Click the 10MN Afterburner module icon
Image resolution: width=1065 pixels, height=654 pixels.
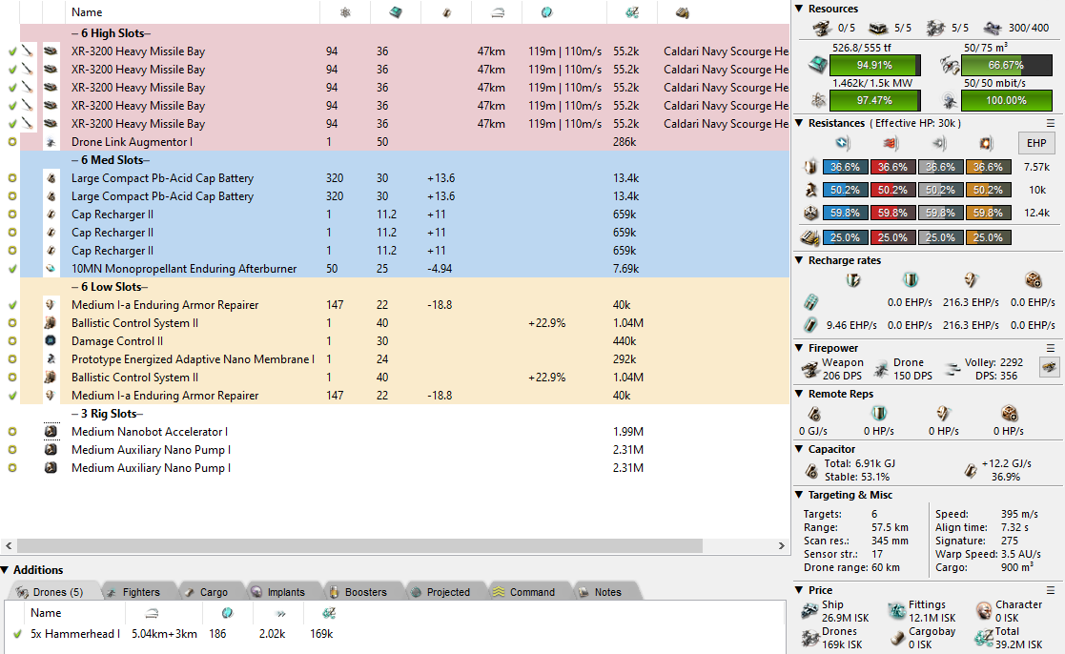point(51,269)
